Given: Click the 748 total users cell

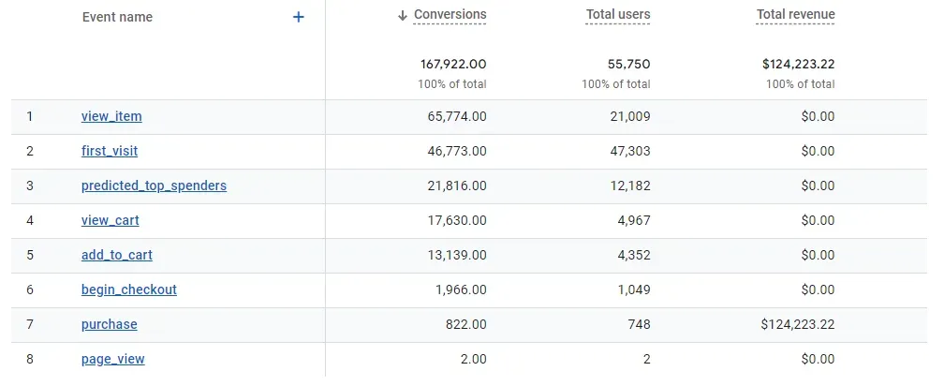Looking at the screenshot, I should [639, 324].
